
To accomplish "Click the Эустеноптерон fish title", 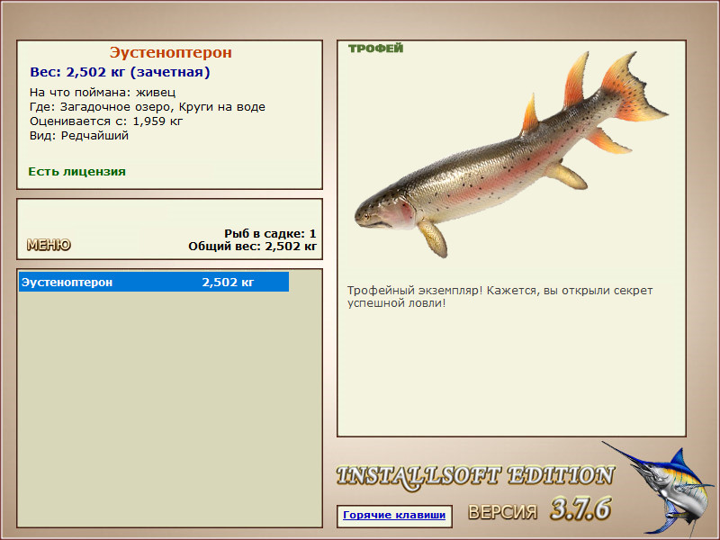I will tap(170, 52).
